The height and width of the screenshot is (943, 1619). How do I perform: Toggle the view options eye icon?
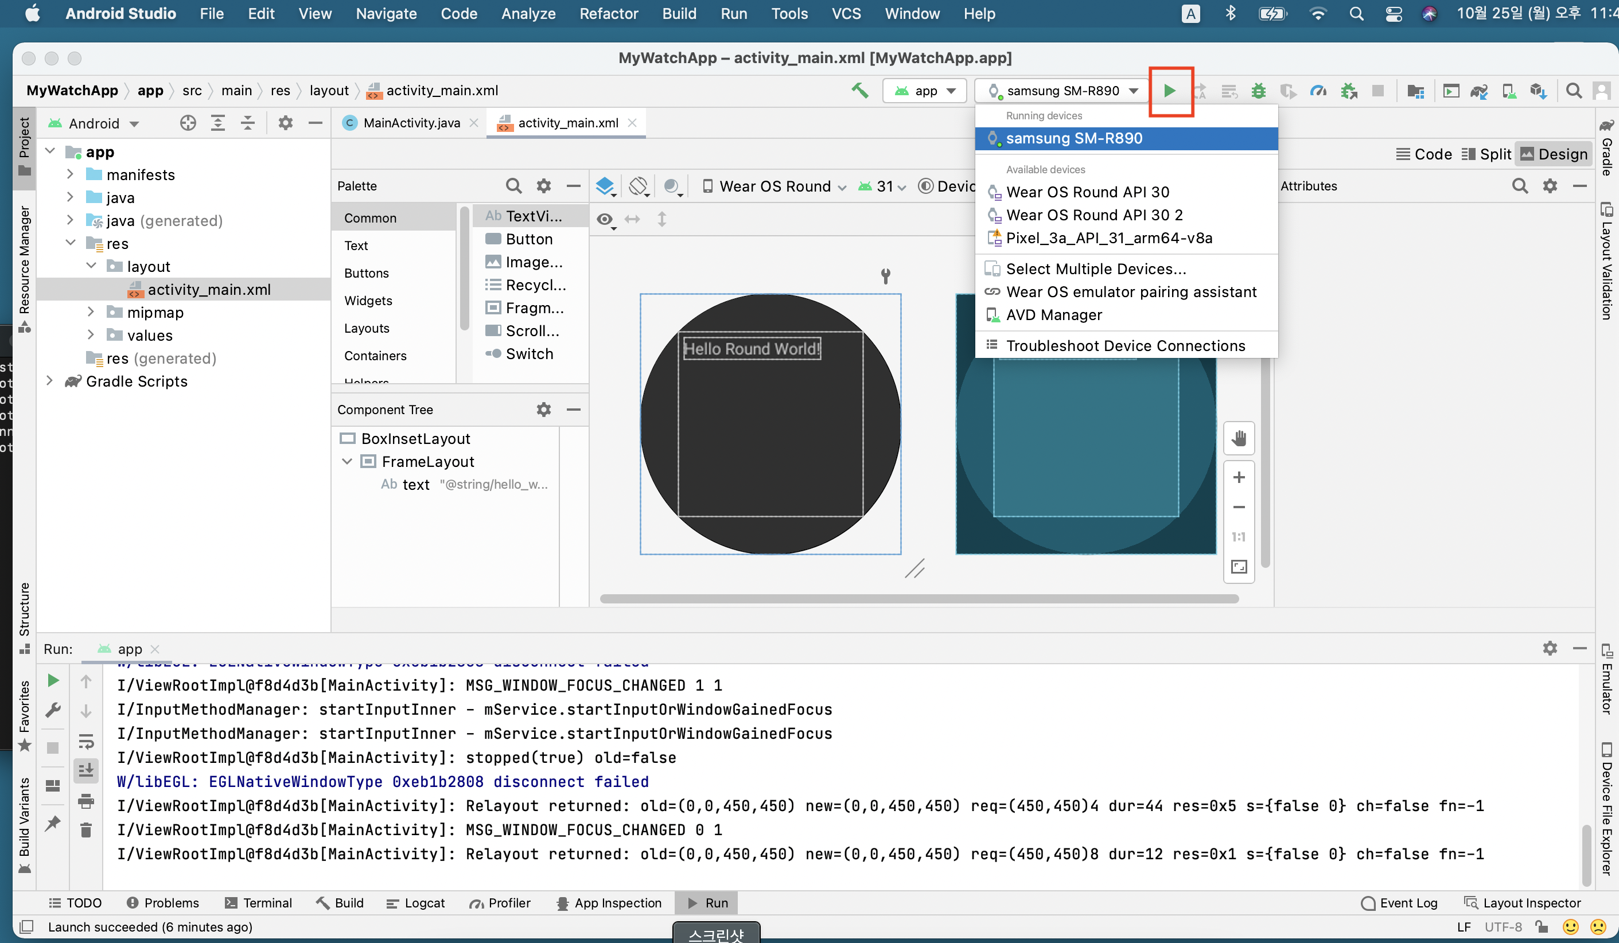pyautogui.click(x=605, y=220)
